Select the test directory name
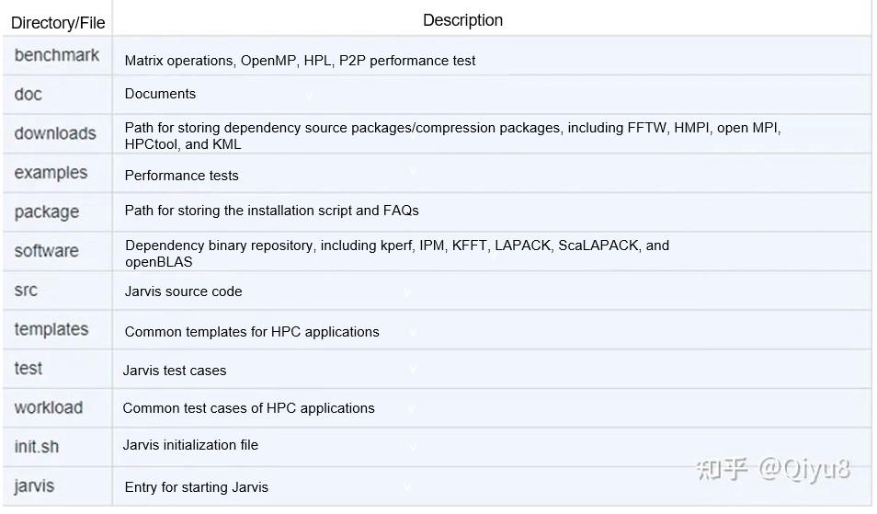 (28, 368)
